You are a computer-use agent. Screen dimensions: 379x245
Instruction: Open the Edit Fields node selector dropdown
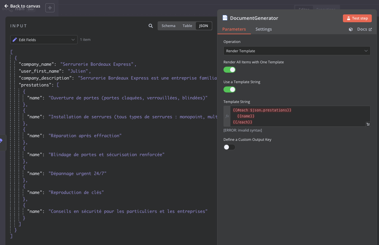tap(44, 40)
